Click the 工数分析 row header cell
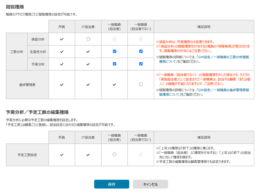272x194 pixels. click(17, 52)
